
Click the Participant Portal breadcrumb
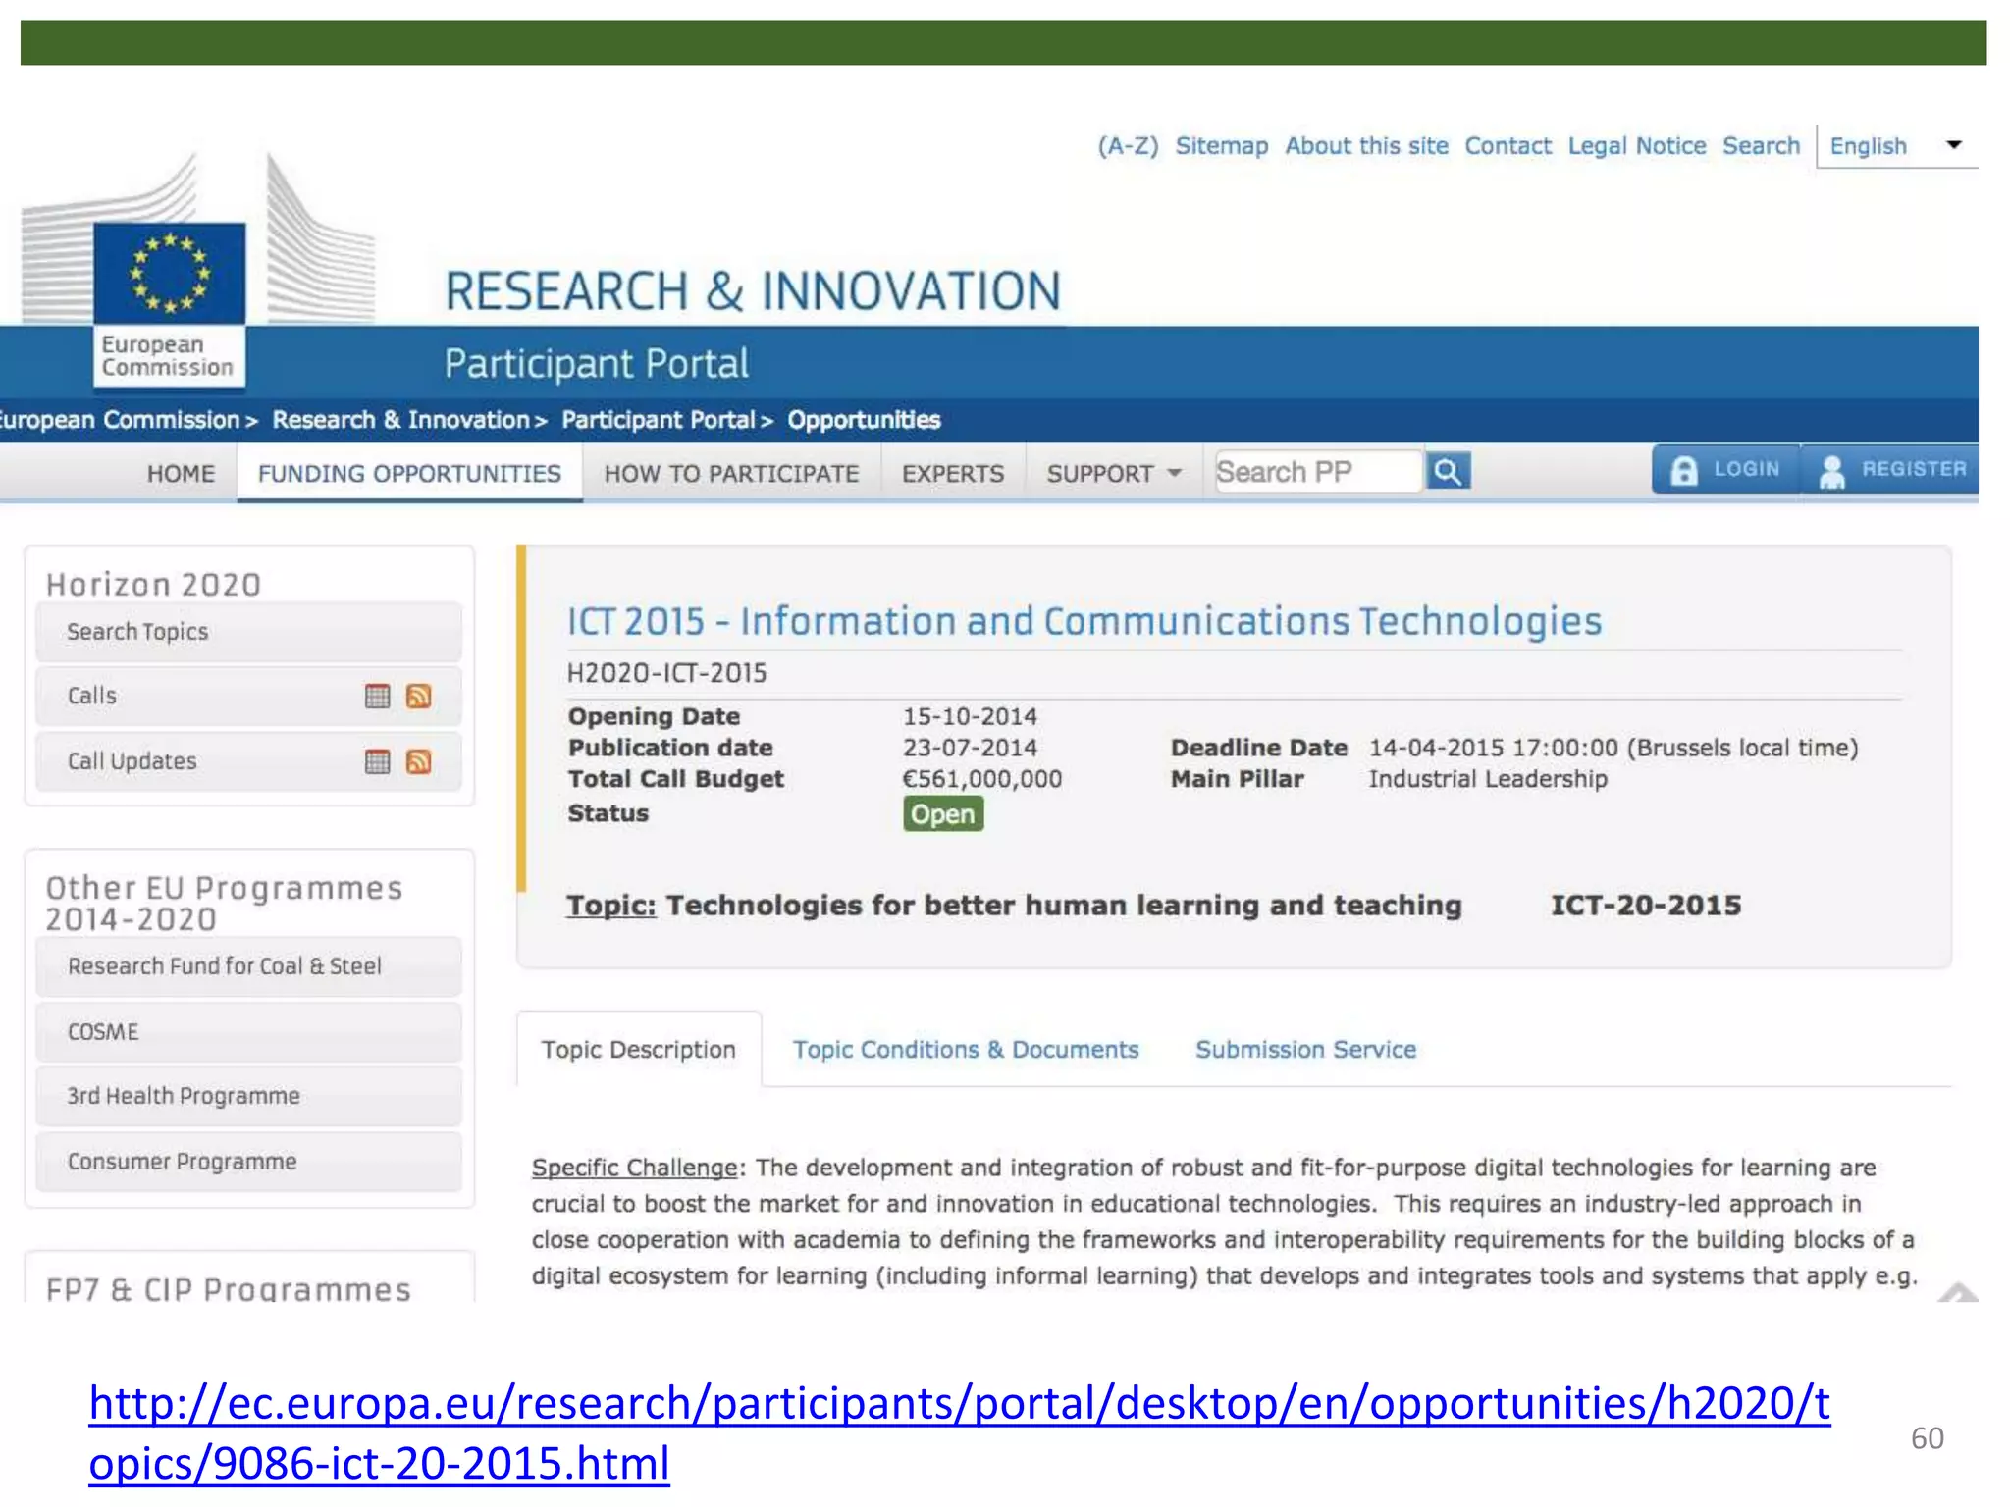coord(659,420)
